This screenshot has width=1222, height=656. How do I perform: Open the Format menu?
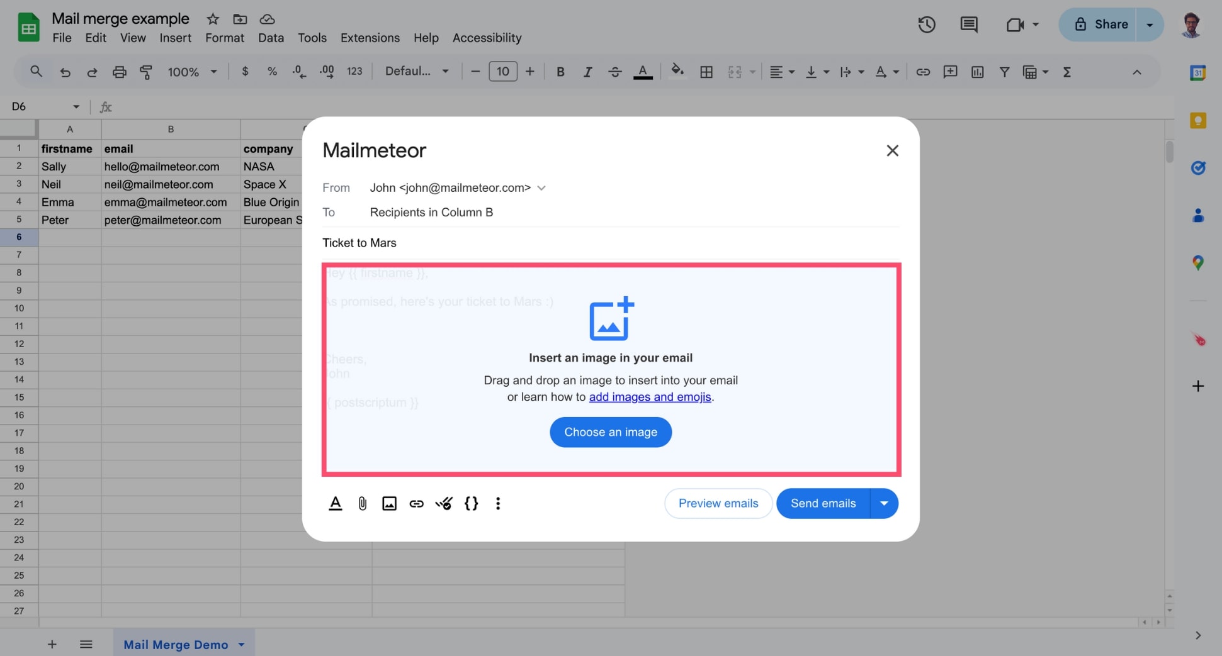pyautogui.click(x=224, y=38)
